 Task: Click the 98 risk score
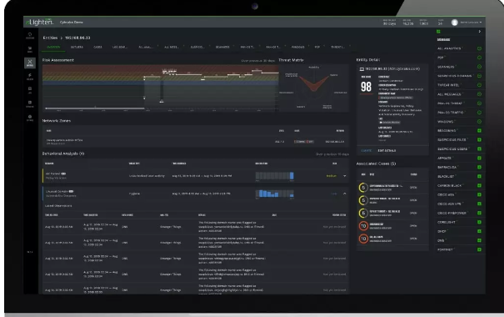coord(366,87)
